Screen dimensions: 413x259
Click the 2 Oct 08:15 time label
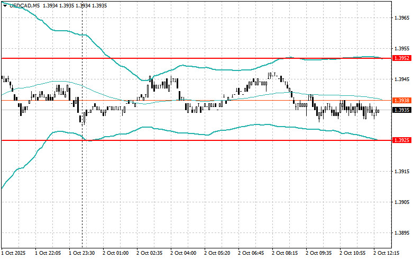(285, 253)
